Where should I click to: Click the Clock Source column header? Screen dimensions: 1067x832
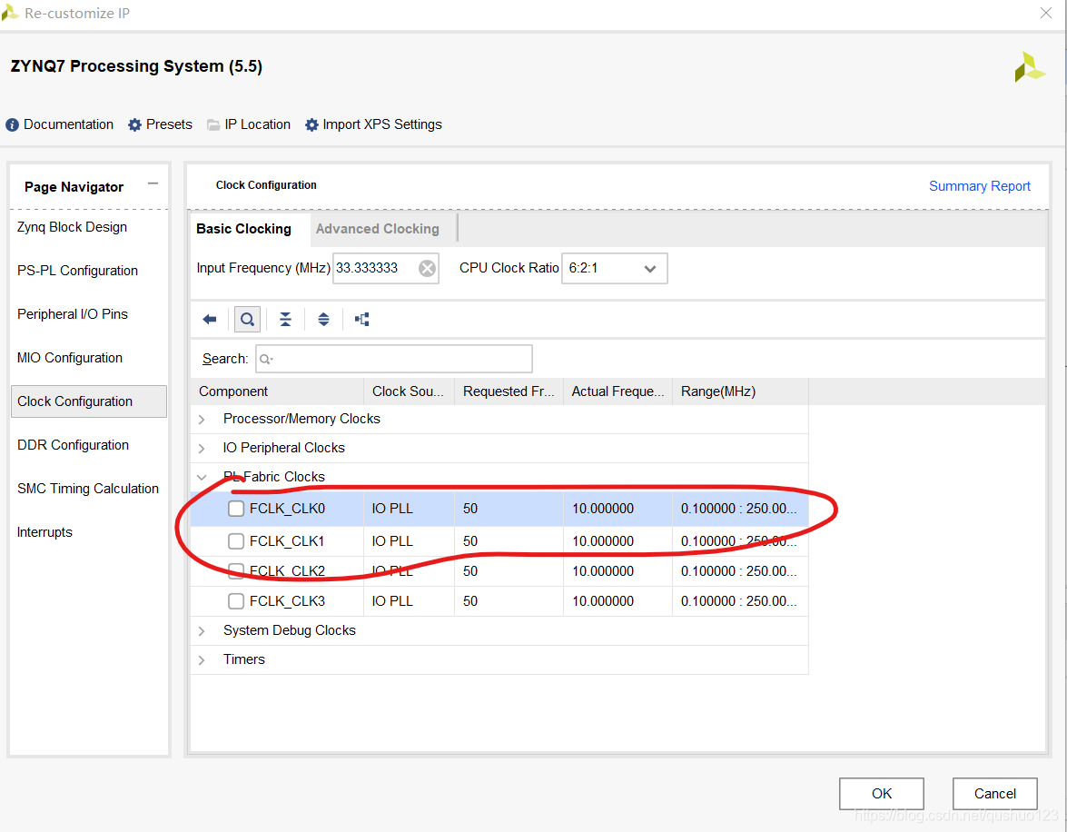[409, 391]
